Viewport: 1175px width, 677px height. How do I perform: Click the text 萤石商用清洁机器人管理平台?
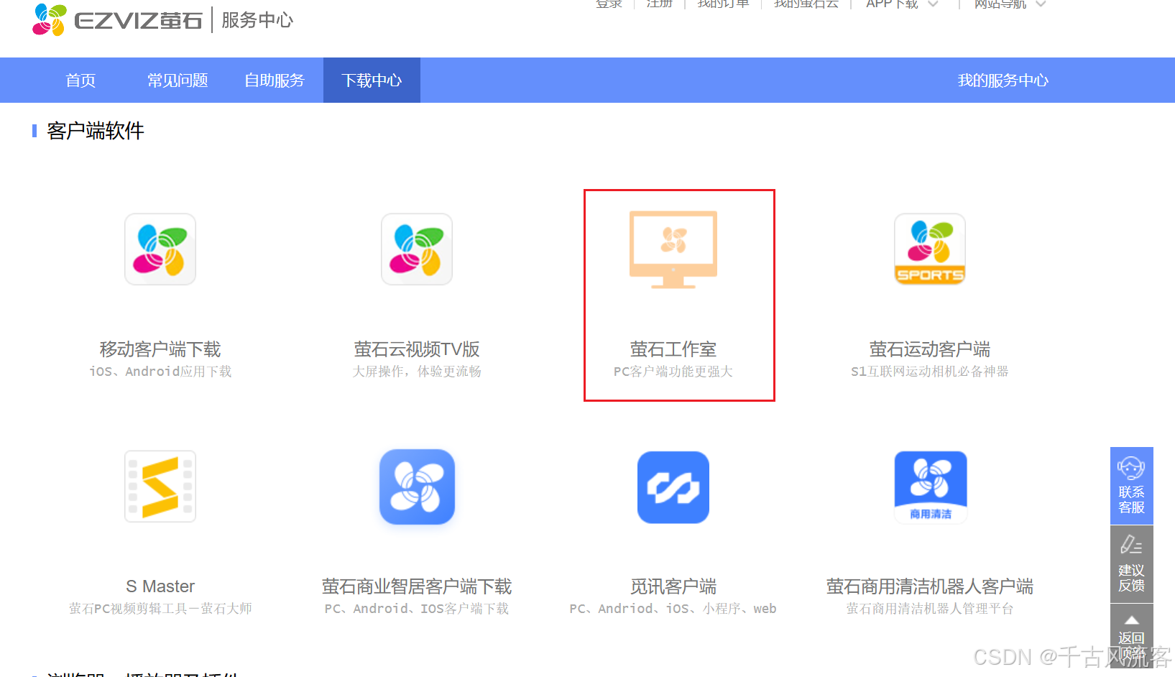point(930,609)
